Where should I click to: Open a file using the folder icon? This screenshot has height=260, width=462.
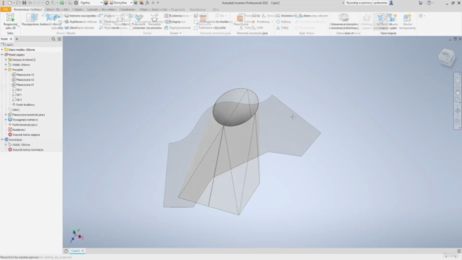point(18,3)
